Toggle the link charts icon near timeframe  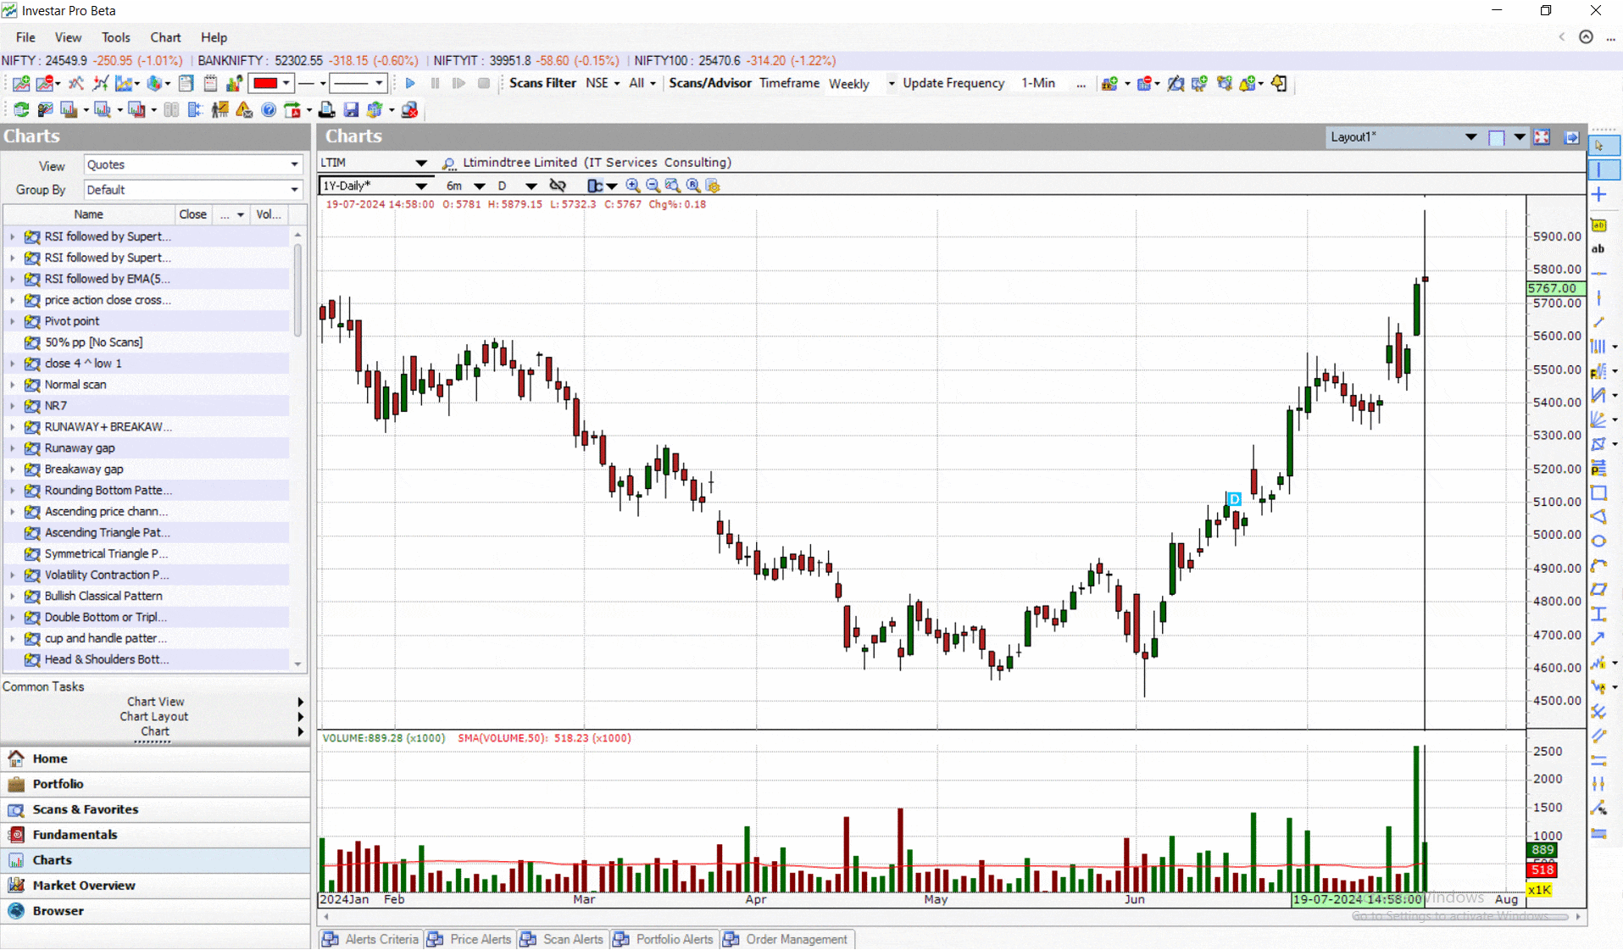[558, 186]
